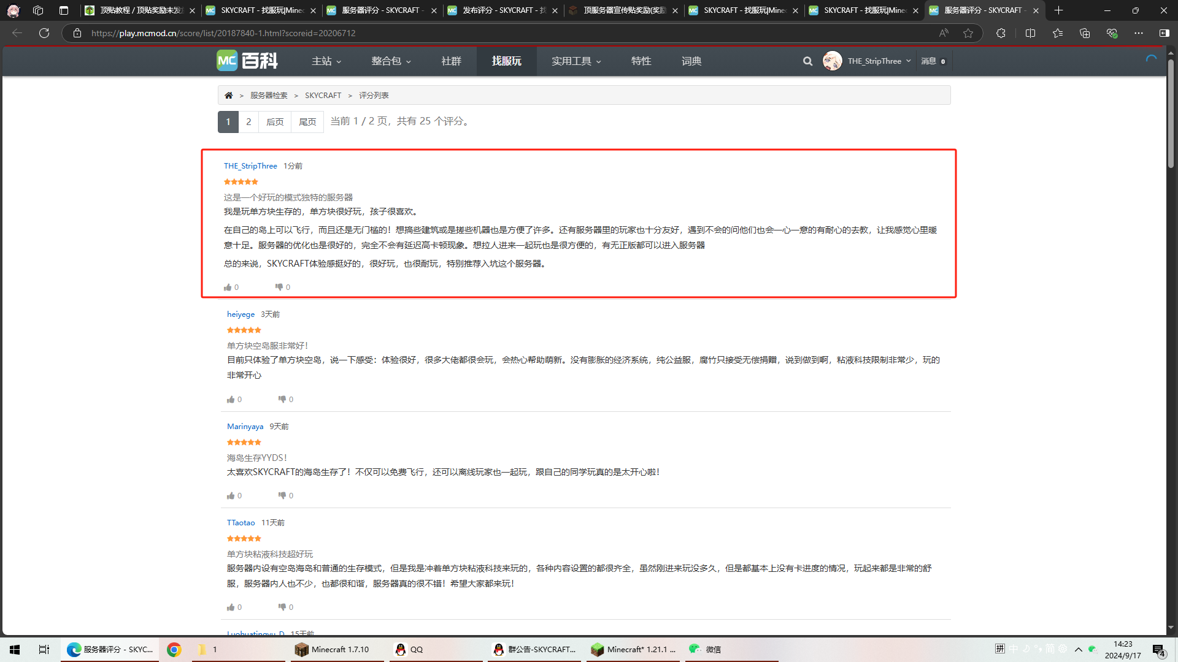The width and height of the screenshot is (1178, 662).
Task: Click the THE_StripThree user avatar in navbar
Action: (832, 61)
